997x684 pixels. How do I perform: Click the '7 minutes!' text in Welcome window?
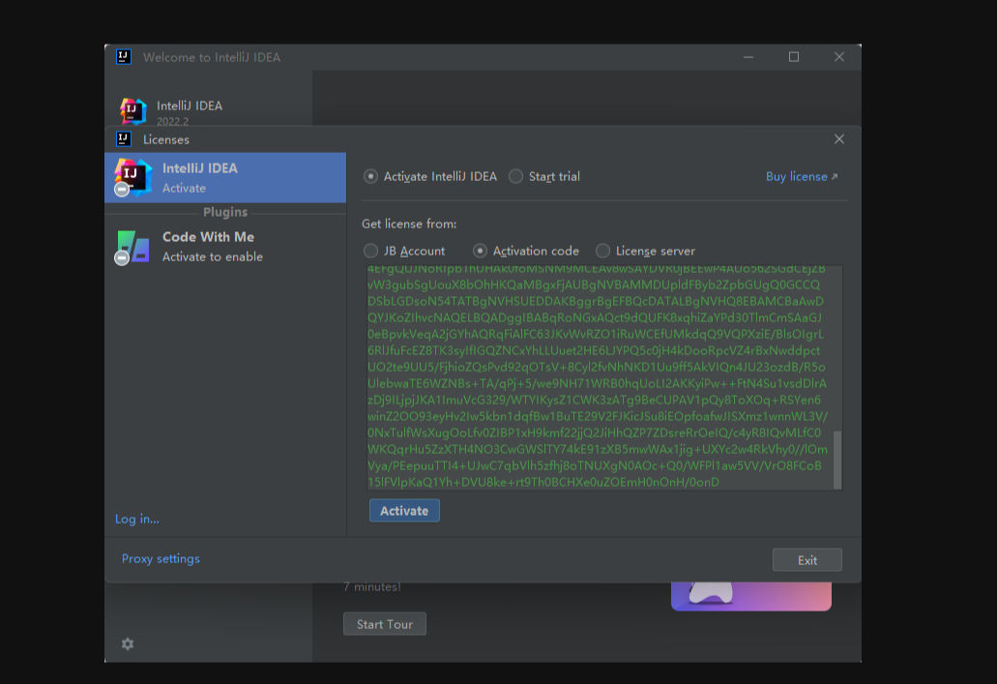(x=372, y=586)
